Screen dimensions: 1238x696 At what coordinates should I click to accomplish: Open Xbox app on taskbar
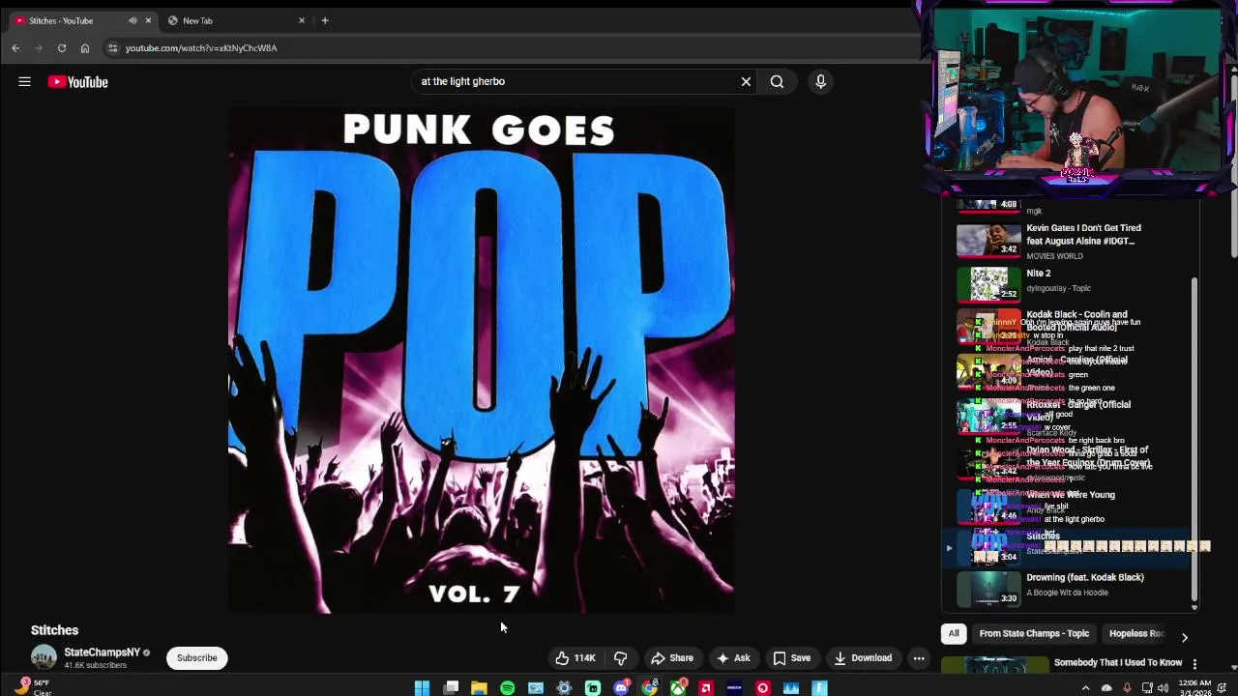point(678,688)
